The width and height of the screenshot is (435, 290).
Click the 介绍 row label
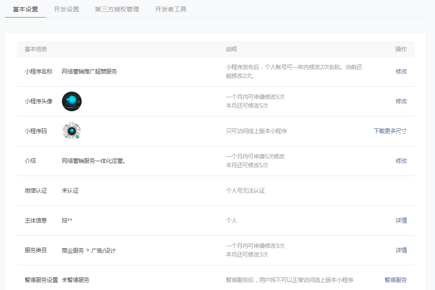tap(30, 161)
